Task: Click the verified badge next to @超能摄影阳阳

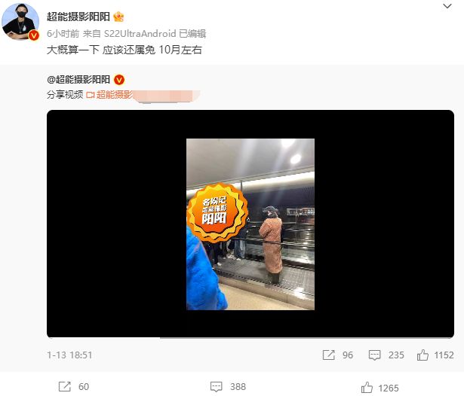Action: [x=119, y=80]
